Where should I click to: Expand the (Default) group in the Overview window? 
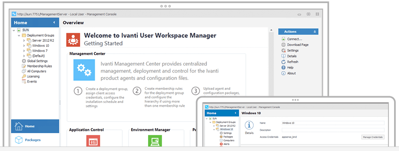click(24, 56)
